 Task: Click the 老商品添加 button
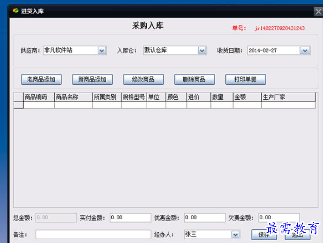point(41,80)
